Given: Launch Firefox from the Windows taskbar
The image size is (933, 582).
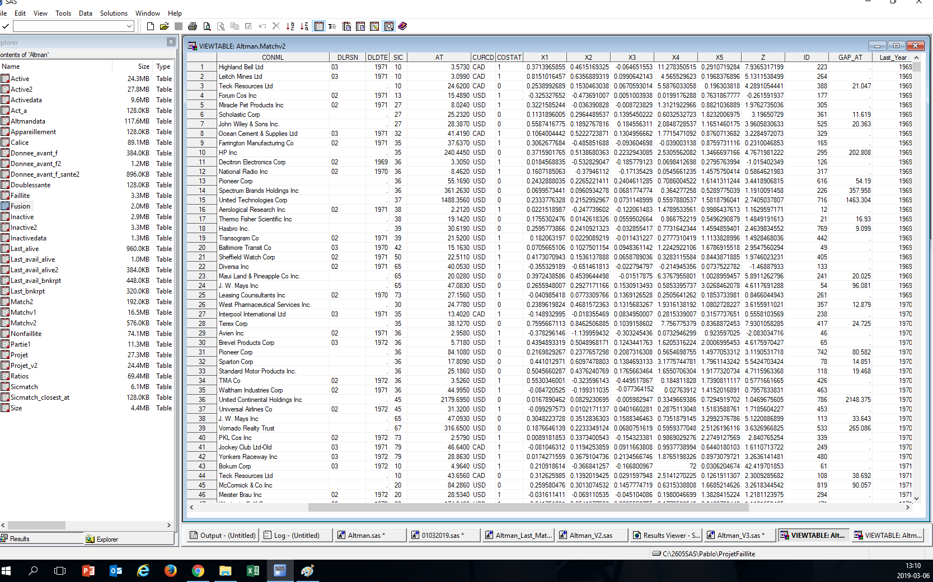Looking at the screenshot, I should (x=171, y=570).
